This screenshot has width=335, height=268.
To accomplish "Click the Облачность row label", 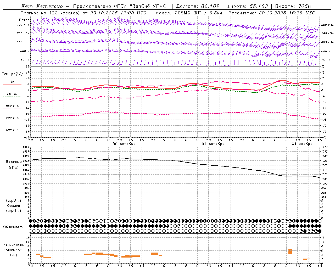I will 13,227.
